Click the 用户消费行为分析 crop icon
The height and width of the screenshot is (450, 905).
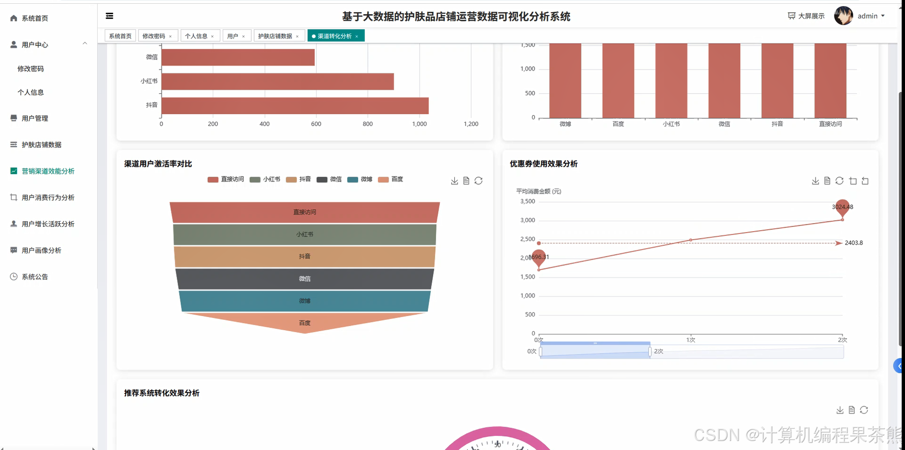(14, 197)
